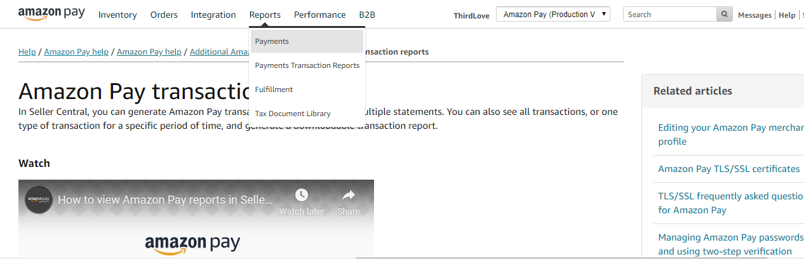Open Amazon Pay TLS/SSL certificates article

728,169
